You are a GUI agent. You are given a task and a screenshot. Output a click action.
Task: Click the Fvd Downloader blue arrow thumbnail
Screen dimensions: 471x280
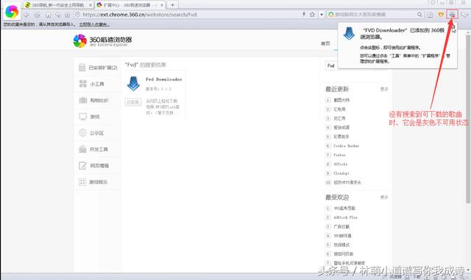(133, 83)
